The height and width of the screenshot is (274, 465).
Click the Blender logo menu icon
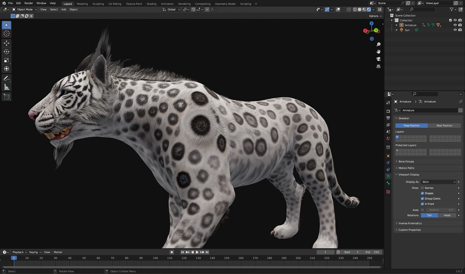tap(4, 3)
